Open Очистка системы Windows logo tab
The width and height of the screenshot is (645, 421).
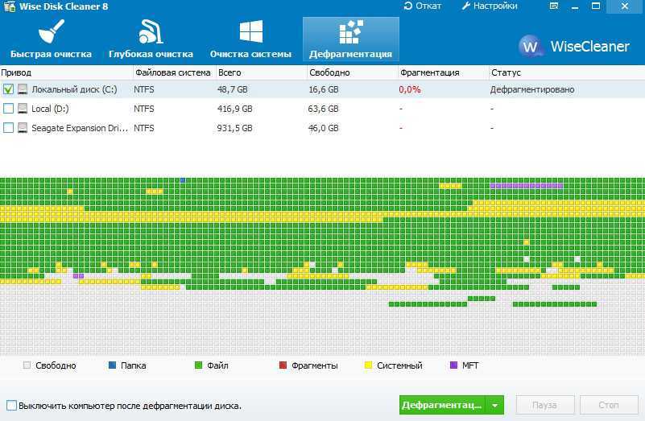250,39
